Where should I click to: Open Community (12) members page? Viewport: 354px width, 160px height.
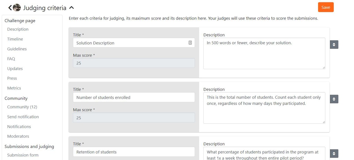click(22, 107)
